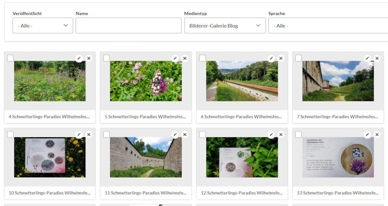Screen dimensions: 388x206
Task: Edit item 13 using the pencil icon
Action: 367,134
